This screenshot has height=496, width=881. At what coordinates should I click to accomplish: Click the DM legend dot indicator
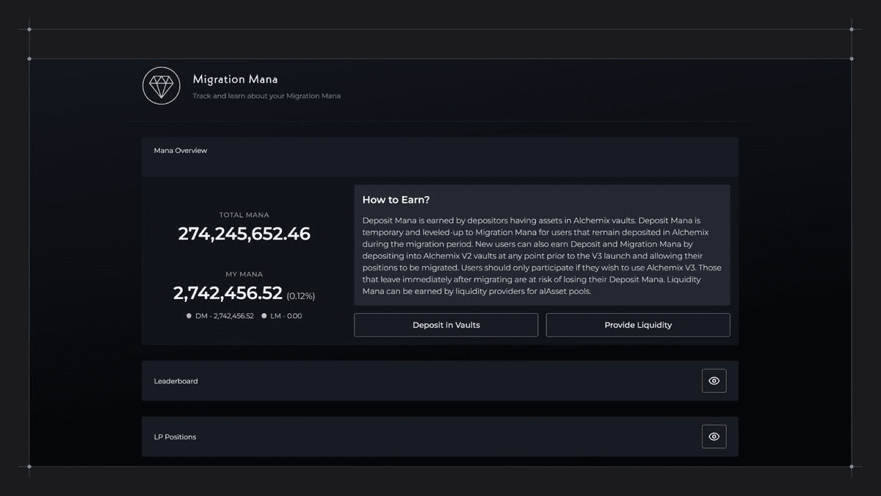189,316
